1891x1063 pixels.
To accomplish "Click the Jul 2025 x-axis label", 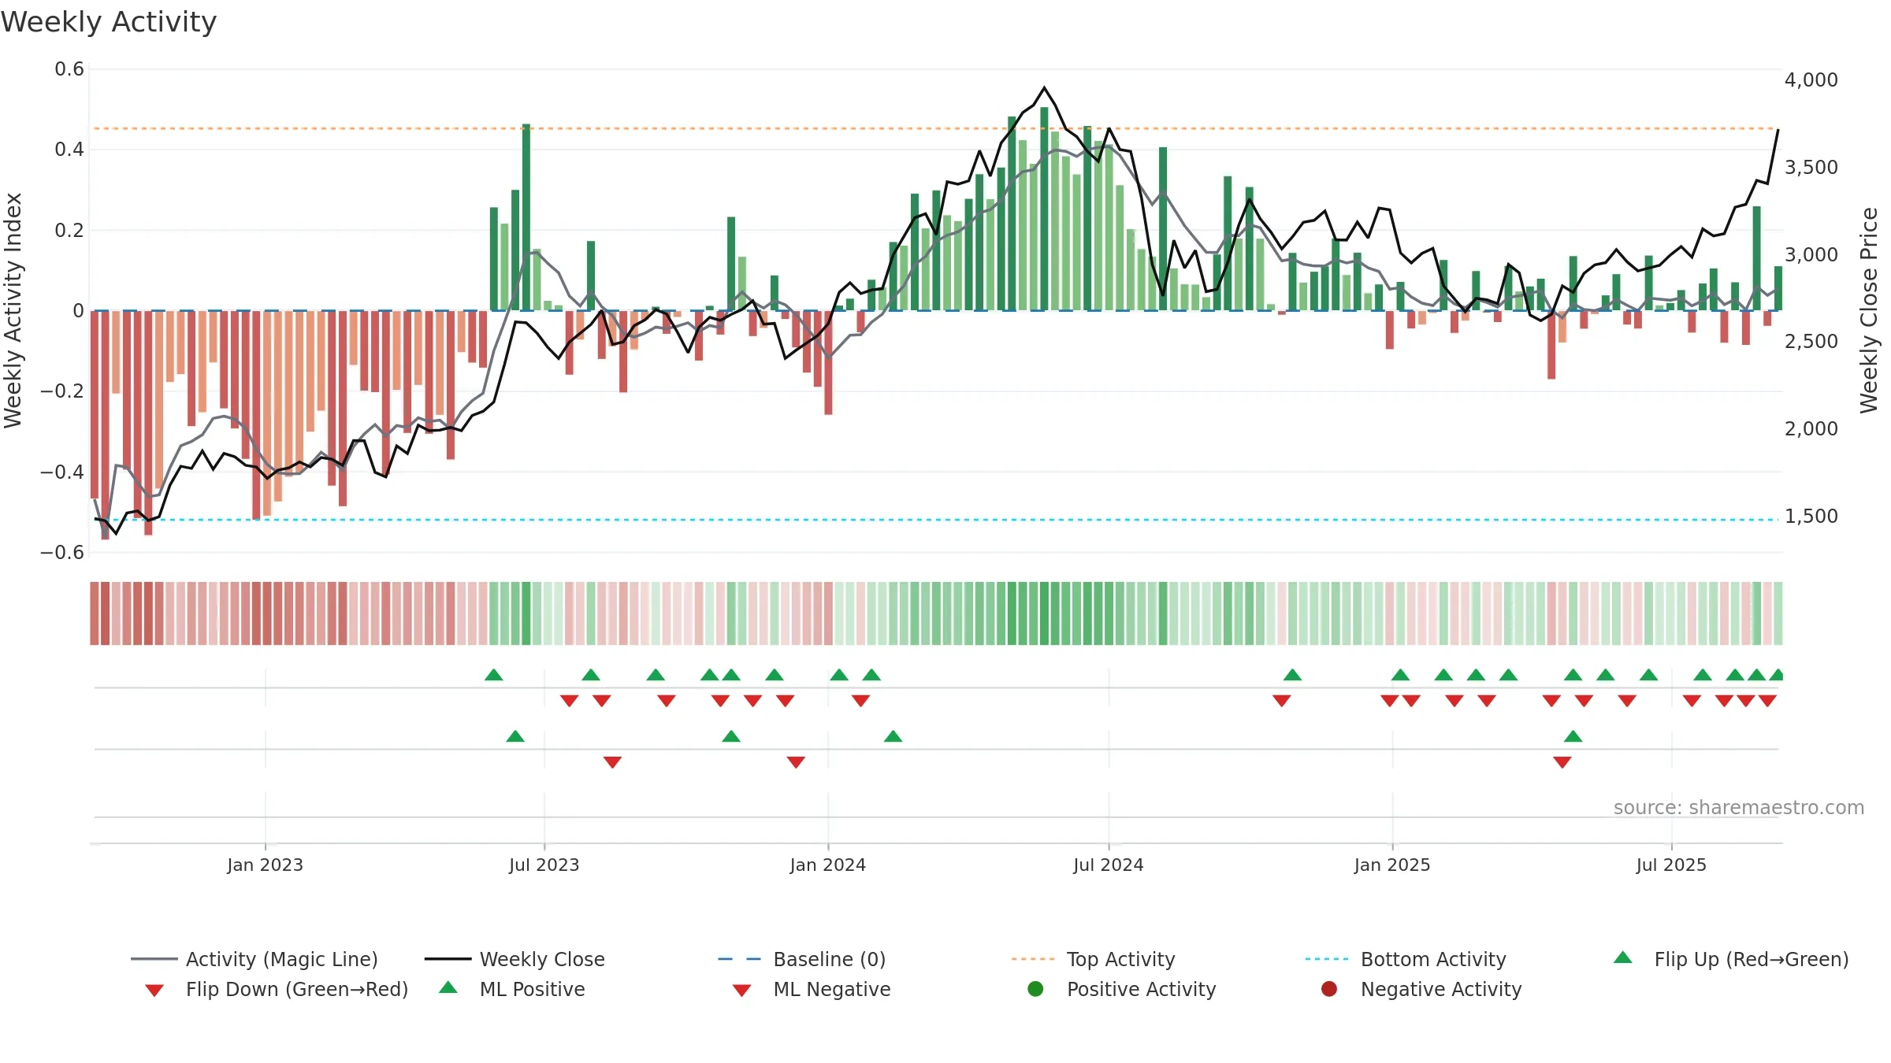I will (x=1670, y=865).
